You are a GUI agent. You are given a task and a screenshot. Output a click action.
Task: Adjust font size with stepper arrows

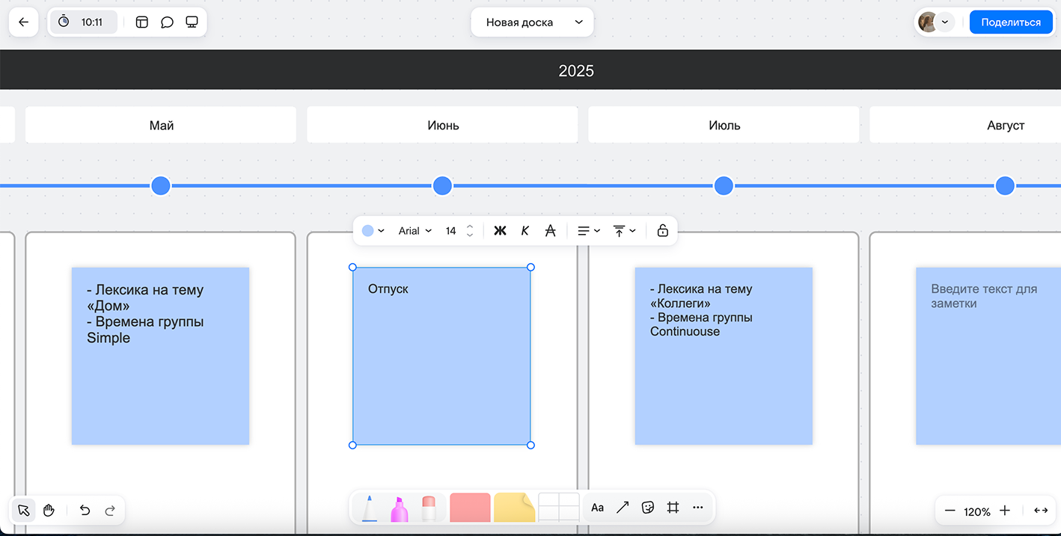tap(470, 231)
